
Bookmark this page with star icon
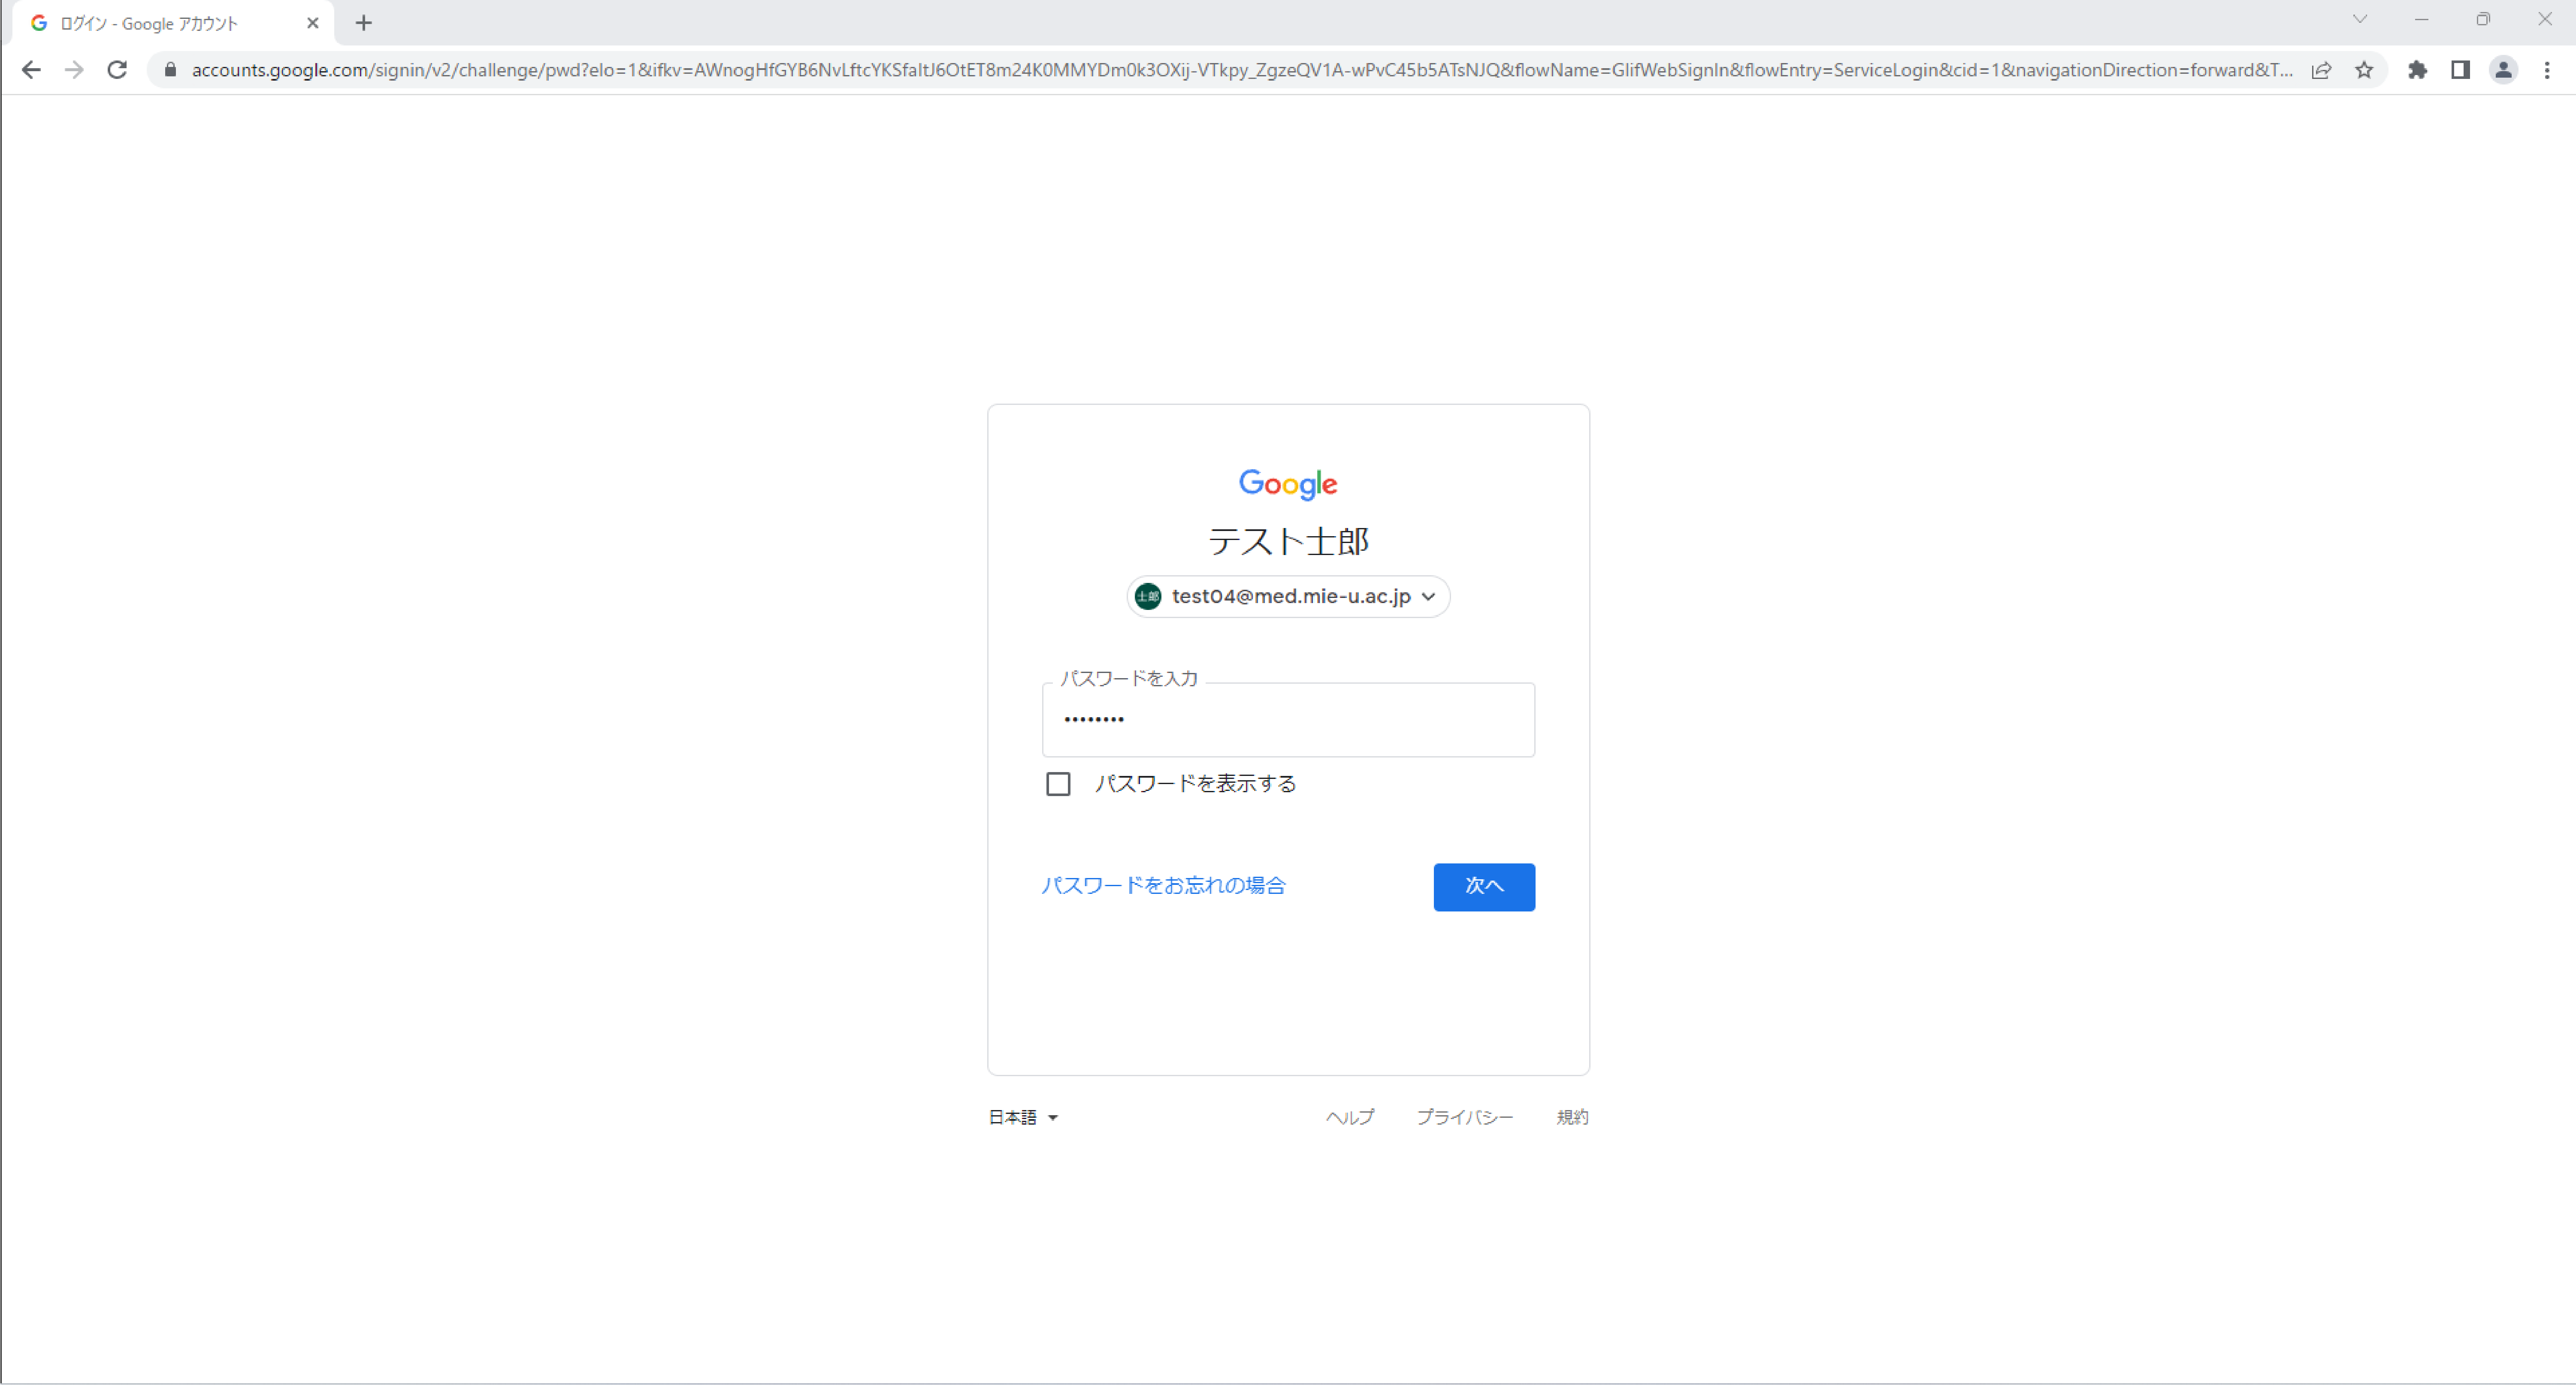2365,70
